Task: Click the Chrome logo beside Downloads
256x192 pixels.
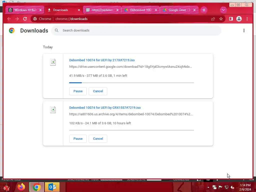Action: point(12,30)
